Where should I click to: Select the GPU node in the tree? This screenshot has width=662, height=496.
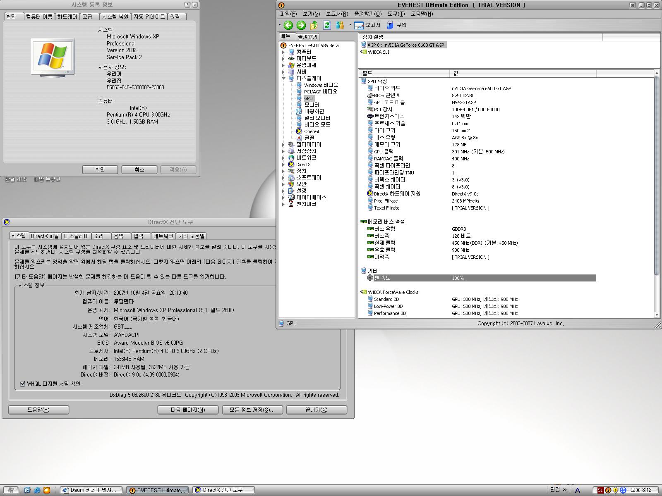[308, 98]
